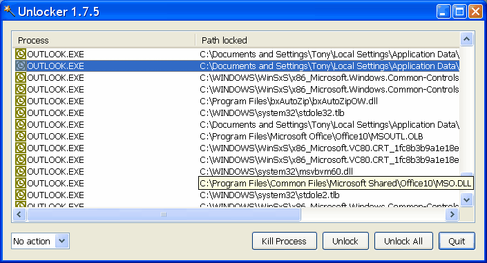Viewport: 487px width, 263px height.
Task: Click the vertical scrollbar up arrow
Action: click(466, 39)
